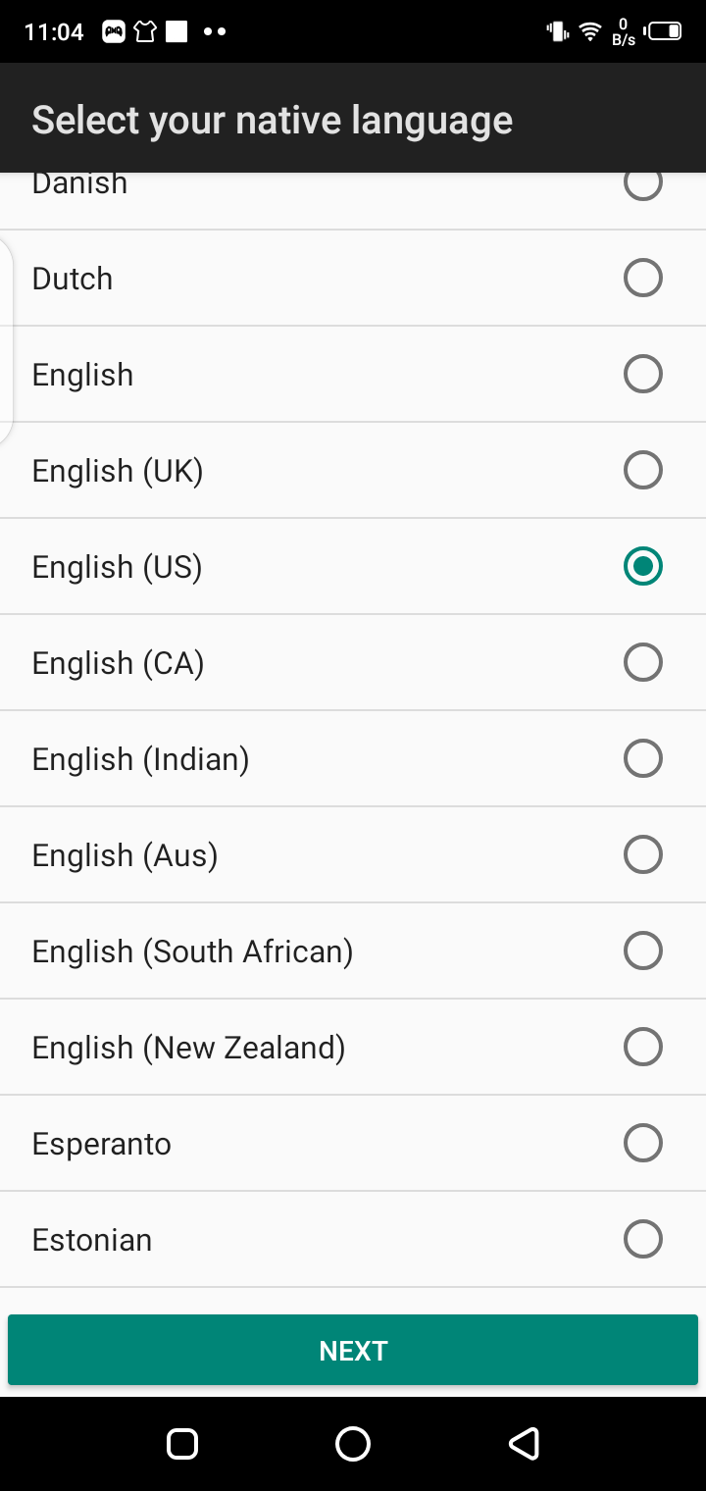Open recent apps square icon
Screen dimensions: 706x1491
click(182, 1443)
